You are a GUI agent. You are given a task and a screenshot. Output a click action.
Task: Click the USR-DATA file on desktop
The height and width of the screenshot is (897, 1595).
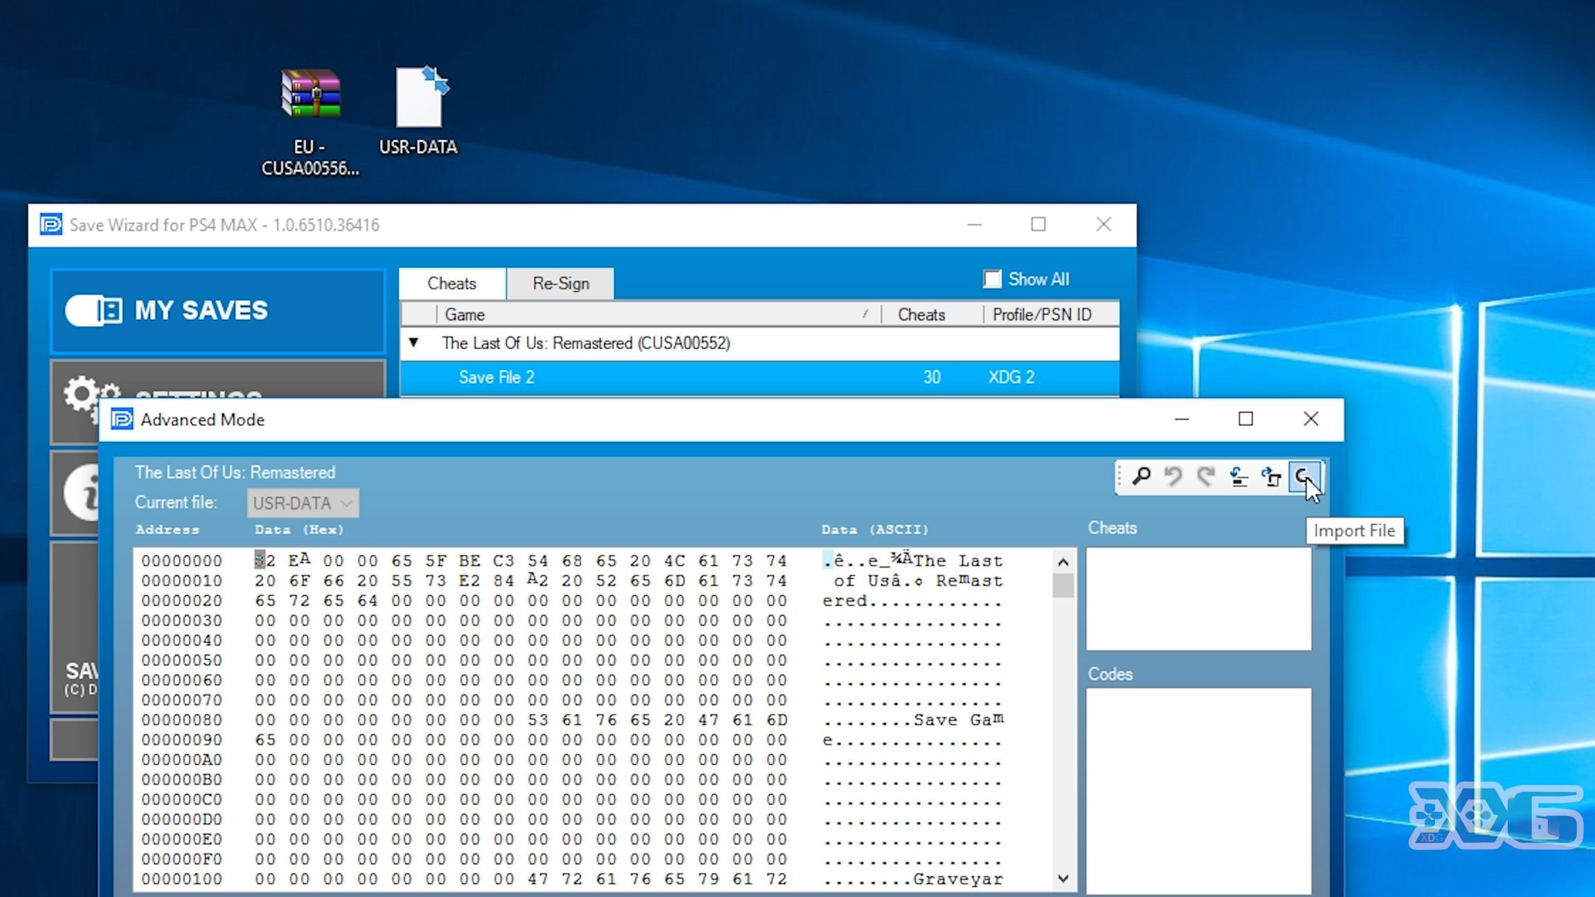click(x=418, y=109)
